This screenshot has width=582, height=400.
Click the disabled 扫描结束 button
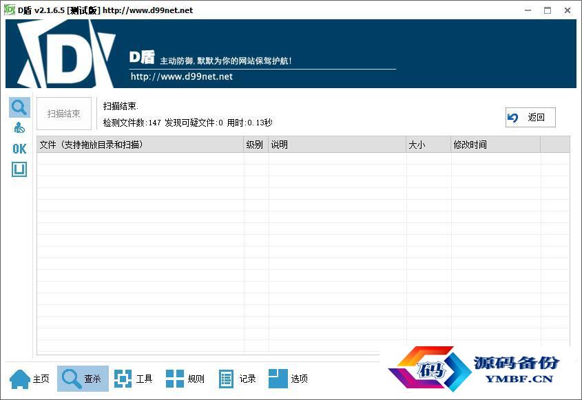64,114
